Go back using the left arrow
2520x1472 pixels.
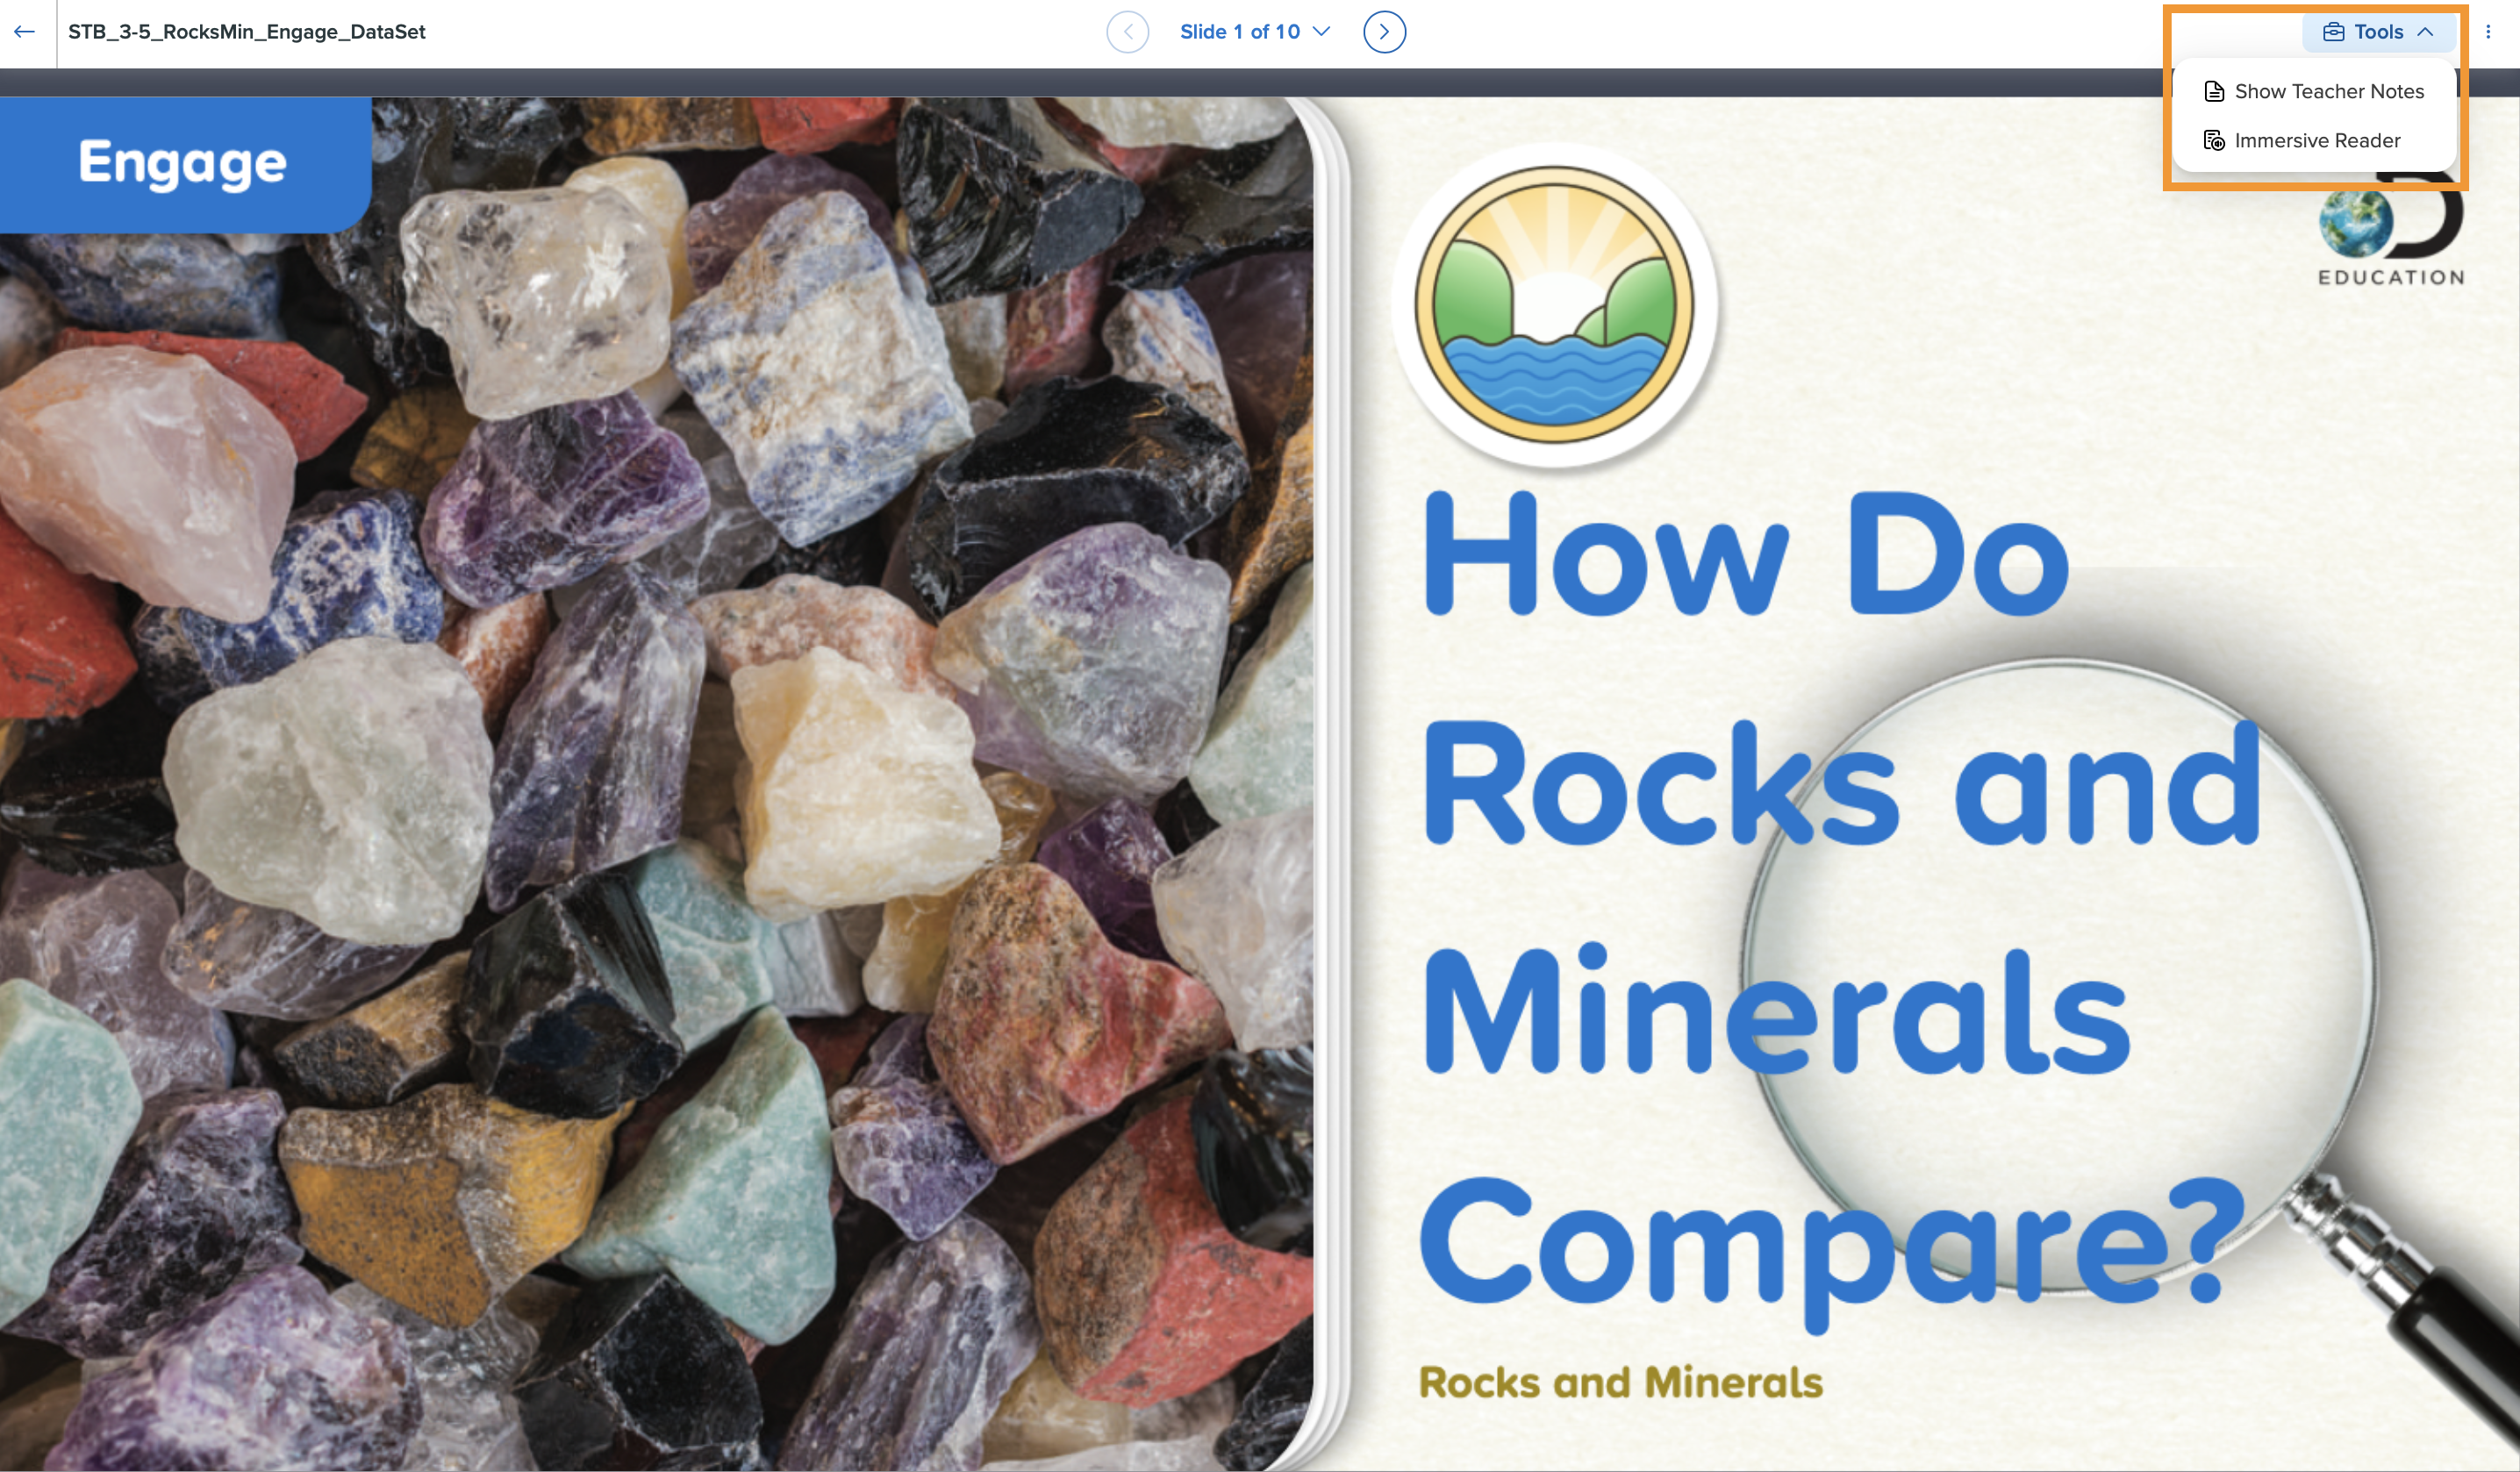point(25,32)
